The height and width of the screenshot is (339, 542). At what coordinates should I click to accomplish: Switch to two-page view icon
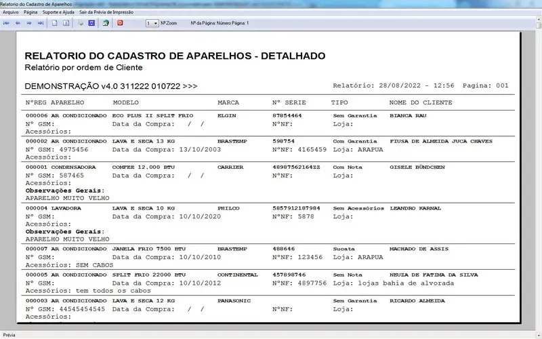pyautogui.click(x=66, y=23)
